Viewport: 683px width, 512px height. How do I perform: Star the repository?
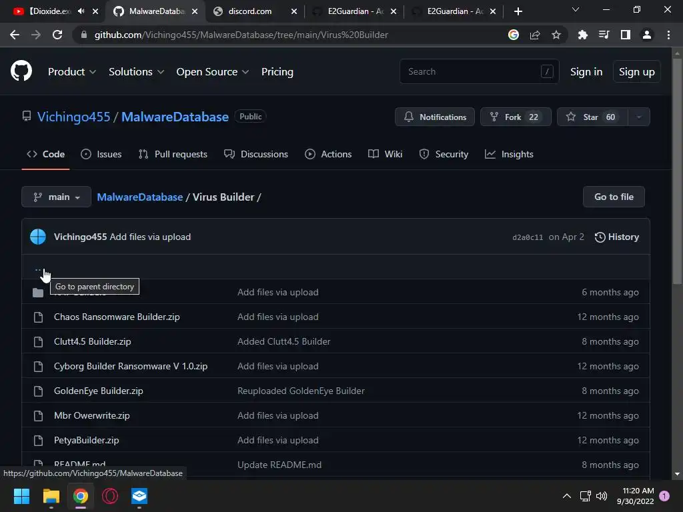click(592, 117)
